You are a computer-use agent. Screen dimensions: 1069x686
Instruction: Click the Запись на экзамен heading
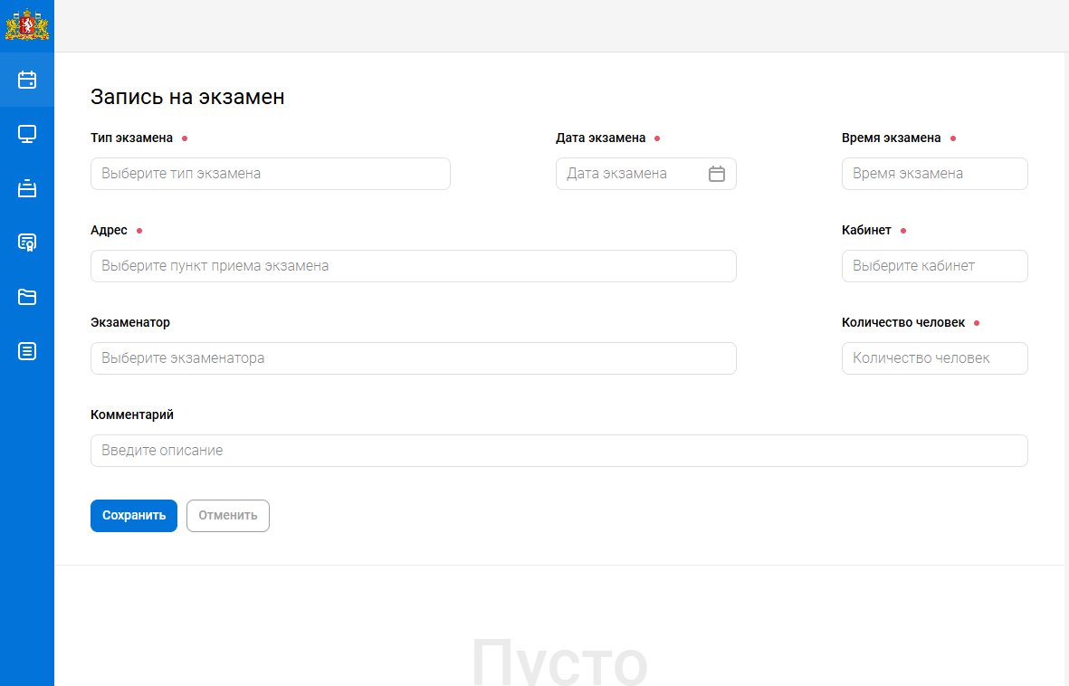point(187,97)
